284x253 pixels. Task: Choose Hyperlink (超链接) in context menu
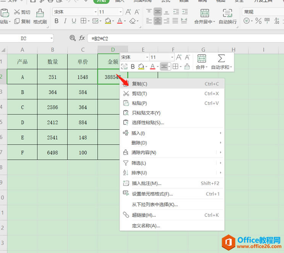point(172,215)
